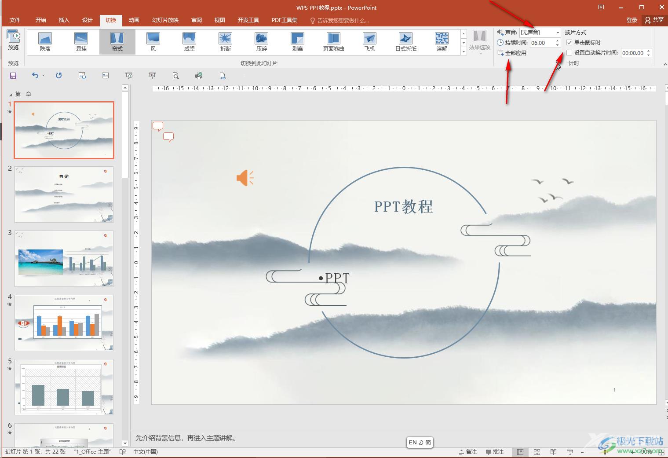
Task: Open the 声音 sound dropdown
Action: [x=558, y=33]
